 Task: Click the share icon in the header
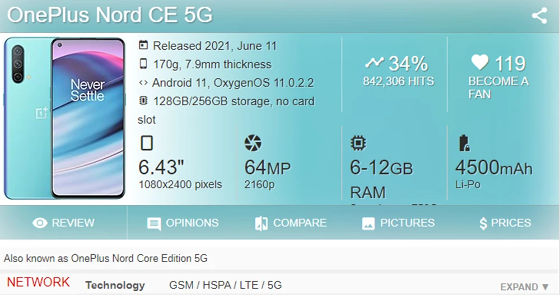[539, 16]
